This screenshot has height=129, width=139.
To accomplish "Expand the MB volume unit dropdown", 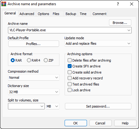I will point(52,106).
